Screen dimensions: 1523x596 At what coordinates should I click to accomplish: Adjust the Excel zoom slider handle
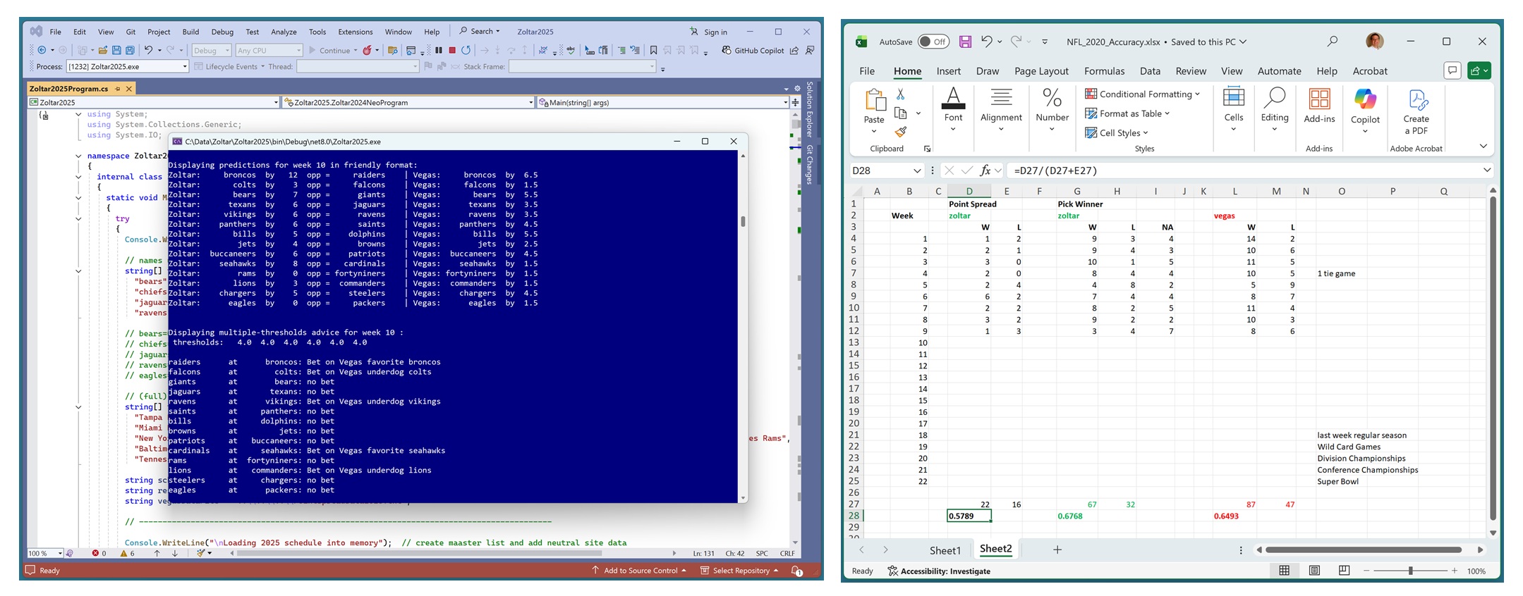[x=1411, y=571]
